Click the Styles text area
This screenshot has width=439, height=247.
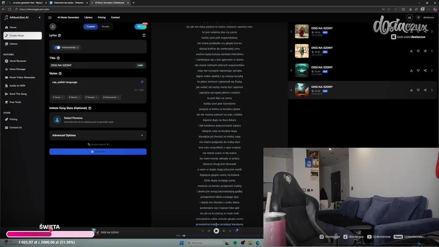click(x=98, y=85)
